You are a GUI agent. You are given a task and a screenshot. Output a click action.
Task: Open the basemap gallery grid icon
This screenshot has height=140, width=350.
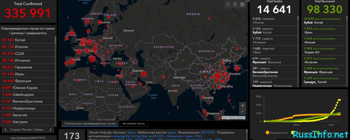coord(242,4)
